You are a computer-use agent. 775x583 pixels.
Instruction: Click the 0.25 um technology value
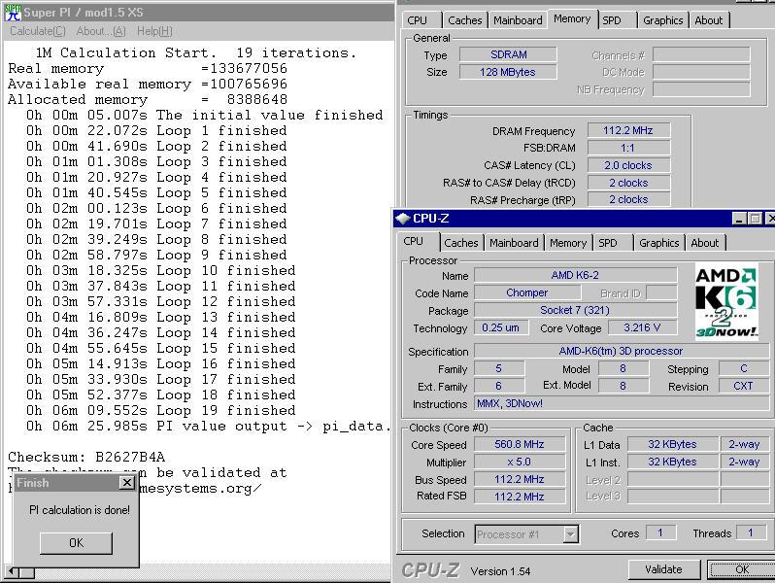pos(501,327)
